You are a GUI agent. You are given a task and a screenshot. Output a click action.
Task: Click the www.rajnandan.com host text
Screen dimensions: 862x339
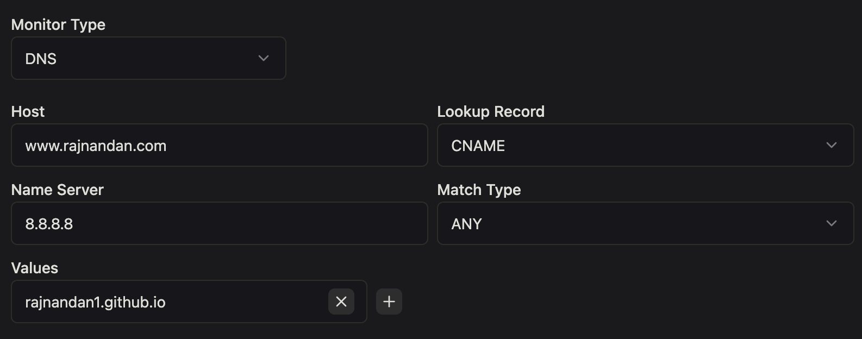(96, 146)
